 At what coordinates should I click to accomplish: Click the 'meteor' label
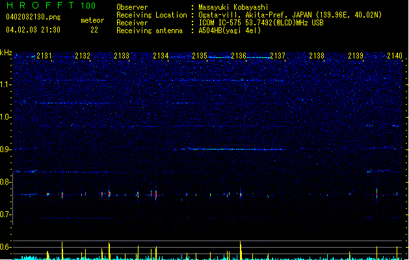(92, 20)
